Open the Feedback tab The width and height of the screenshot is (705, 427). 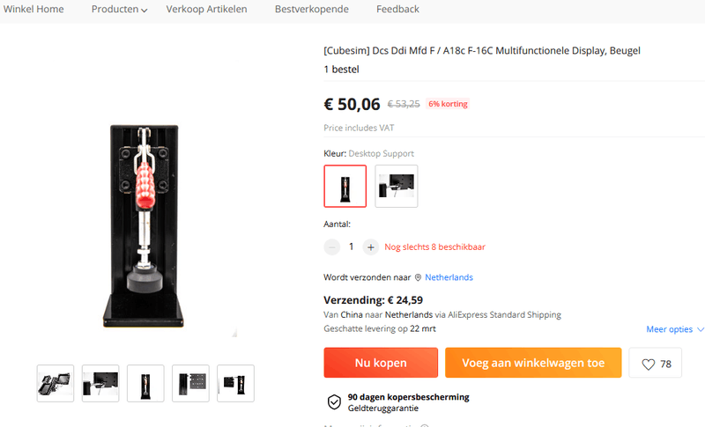pyautogui.click(x=397, y=10)
